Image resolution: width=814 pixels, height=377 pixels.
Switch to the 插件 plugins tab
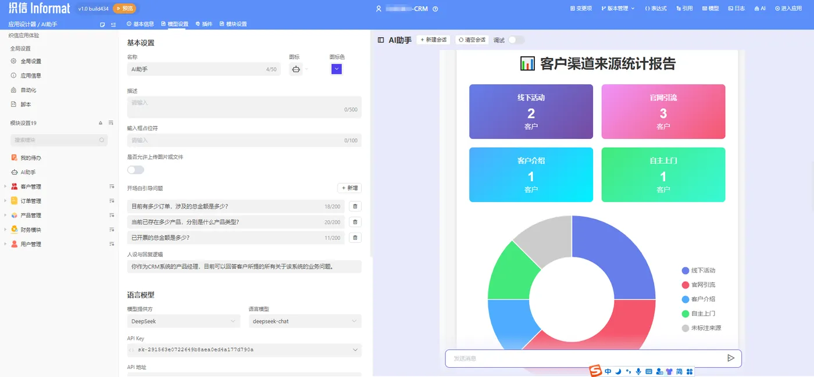coord(204,24)
